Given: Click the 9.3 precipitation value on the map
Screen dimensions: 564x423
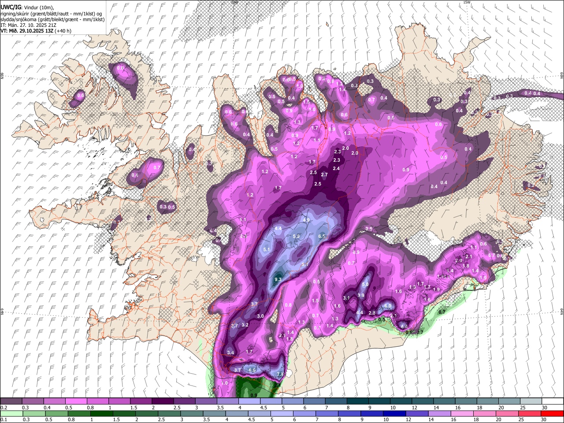Looking at the screenshot, I should 278,279.
